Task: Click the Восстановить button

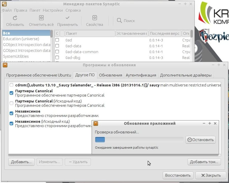Action: (x=178, y=175)
